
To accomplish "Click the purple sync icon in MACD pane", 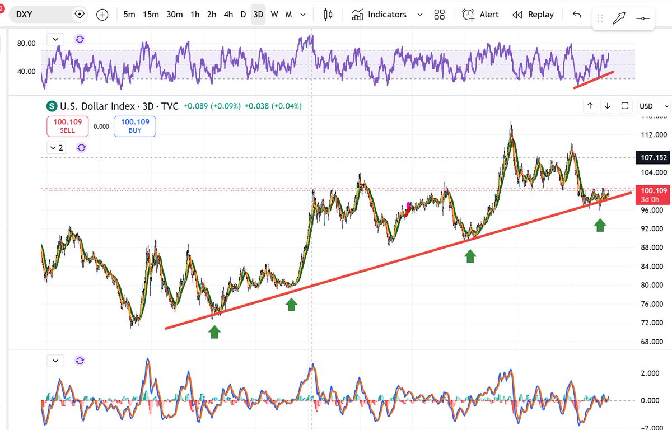I will pos(80,361).
